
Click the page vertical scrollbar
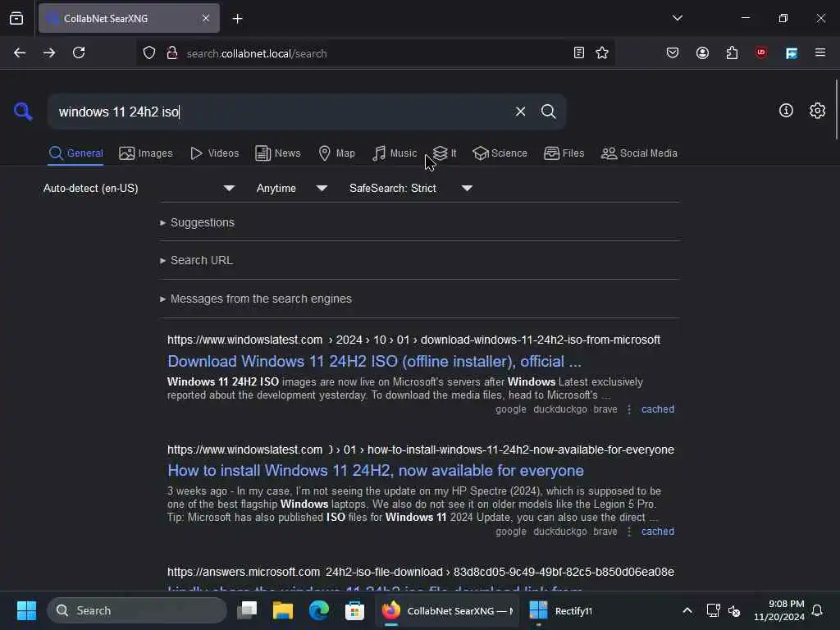tap(836, 109)
